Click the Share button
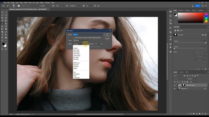 (198, 6)
